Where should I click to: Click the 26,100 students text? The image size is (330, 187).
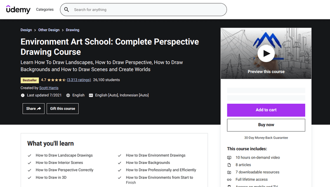pos(106,80)
